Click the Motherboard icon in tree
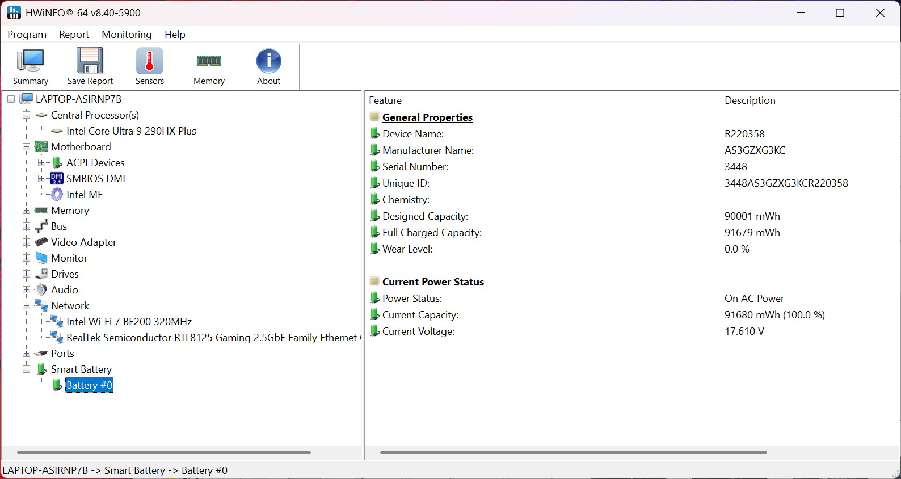The width and height of the screenshot is (901, 479). (41, 147)
